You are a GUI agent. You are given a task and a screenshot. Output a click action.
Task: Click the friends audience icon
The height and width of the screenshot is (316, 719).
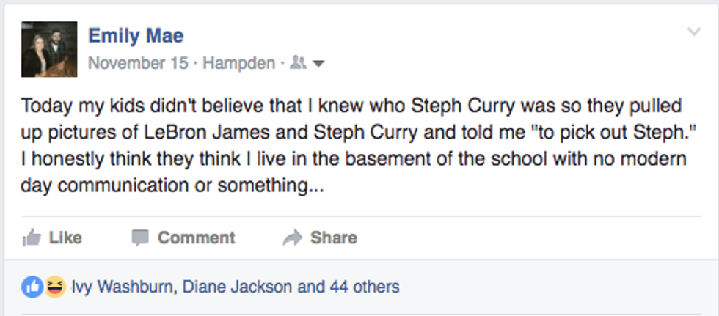[297, 64]
